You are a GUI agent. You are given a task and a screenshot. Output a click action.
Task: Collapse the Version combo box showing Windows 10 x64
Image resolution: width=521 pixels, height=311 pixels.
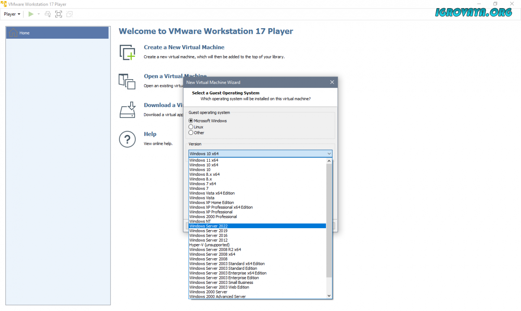(x=329, y=154)
